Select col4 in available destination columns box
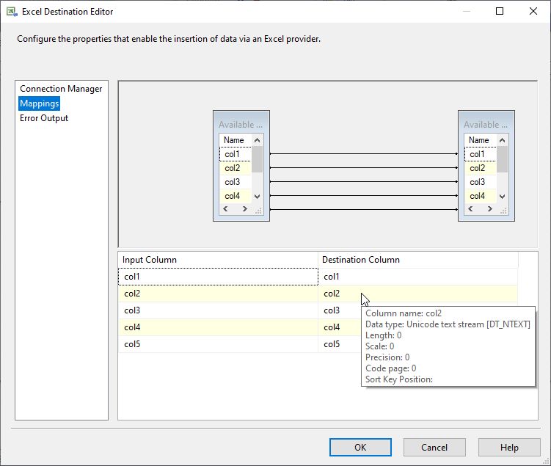Image resolution: width=551 pixels, height=466 pixels. (x=480, y=196)
